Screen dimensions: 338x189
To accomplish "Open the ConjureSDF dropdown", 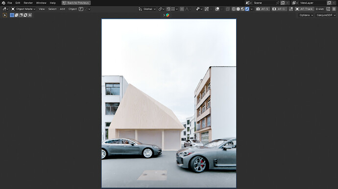I will point(326,15).
